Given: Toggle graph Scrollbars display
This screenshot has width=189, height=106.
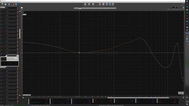Looking at the screenshot, I should [x=173, y=8].
